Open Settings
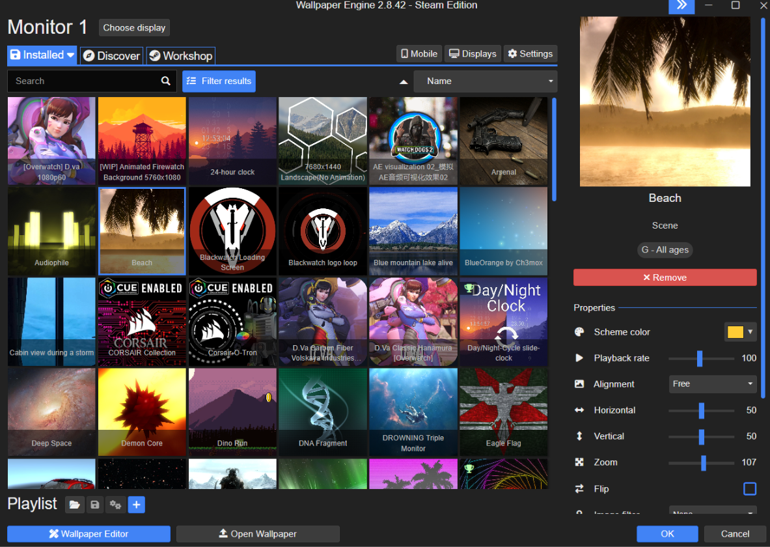This screenshot has height=547, width=770. [530, 54]
